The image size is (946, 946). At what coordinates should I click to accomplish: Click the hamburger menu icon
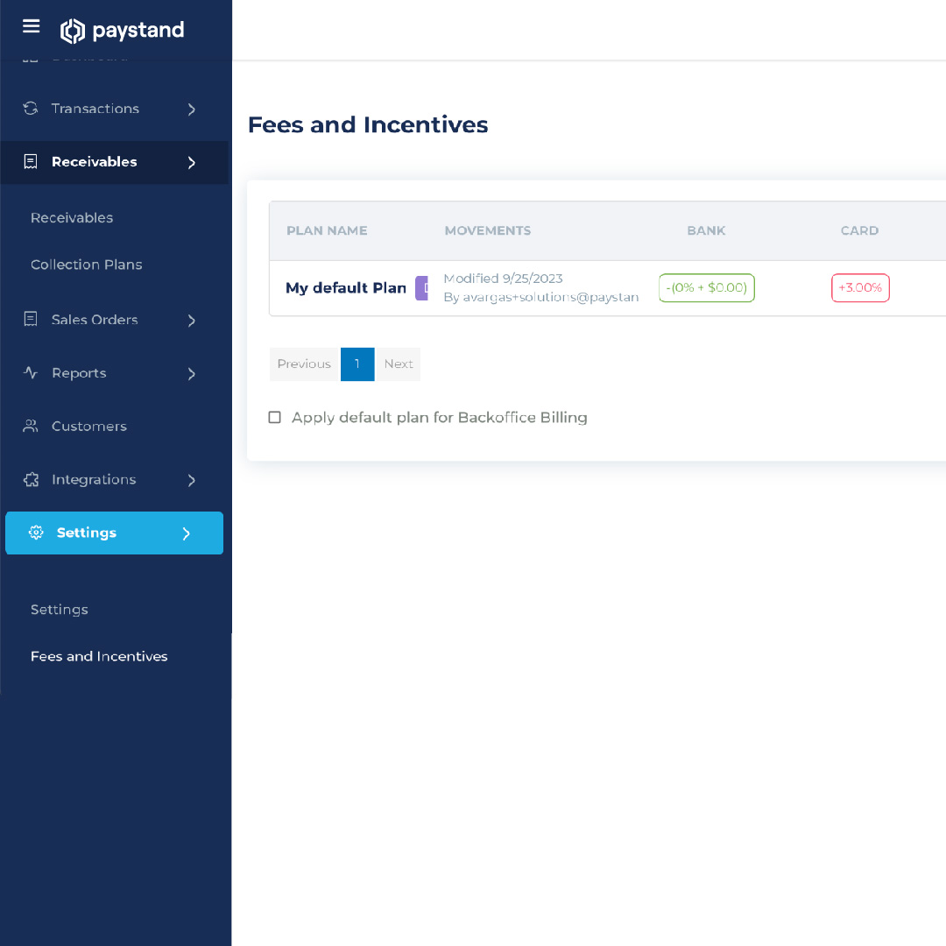(x=32, y=26)
